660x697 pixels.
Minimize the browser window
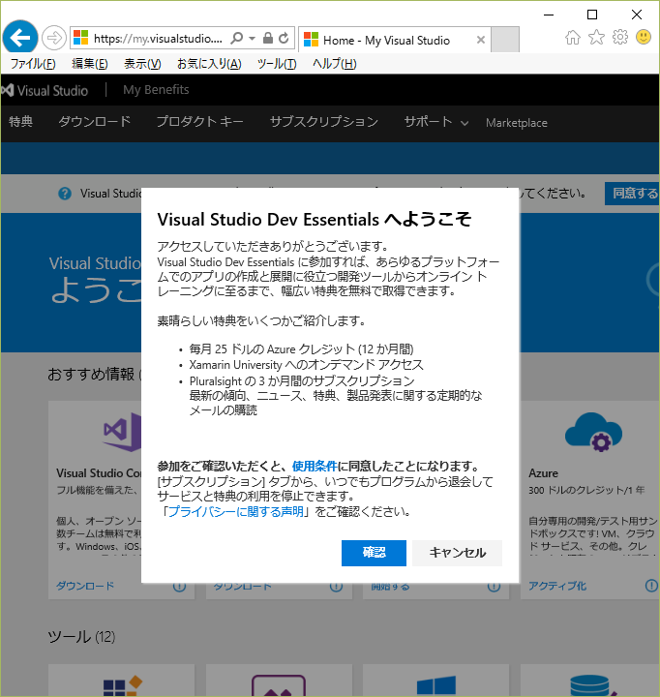[x=549, y=15]
